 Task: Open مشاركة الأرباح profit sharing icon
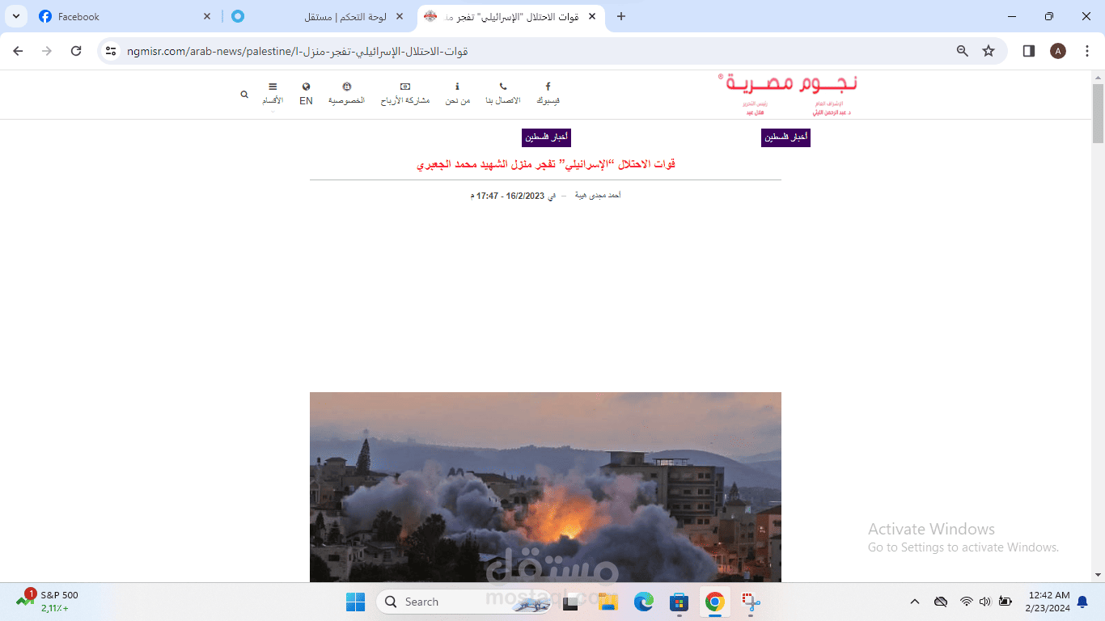[x=405, y=93]
